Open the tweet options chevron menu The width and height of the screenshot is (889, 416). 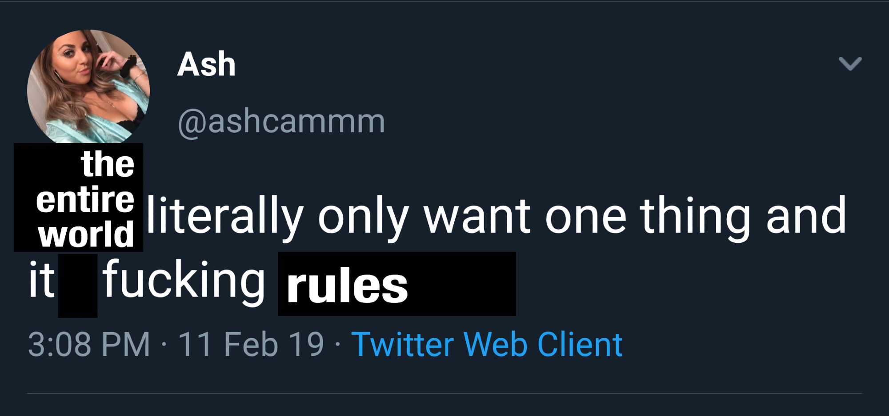(850, 64)
